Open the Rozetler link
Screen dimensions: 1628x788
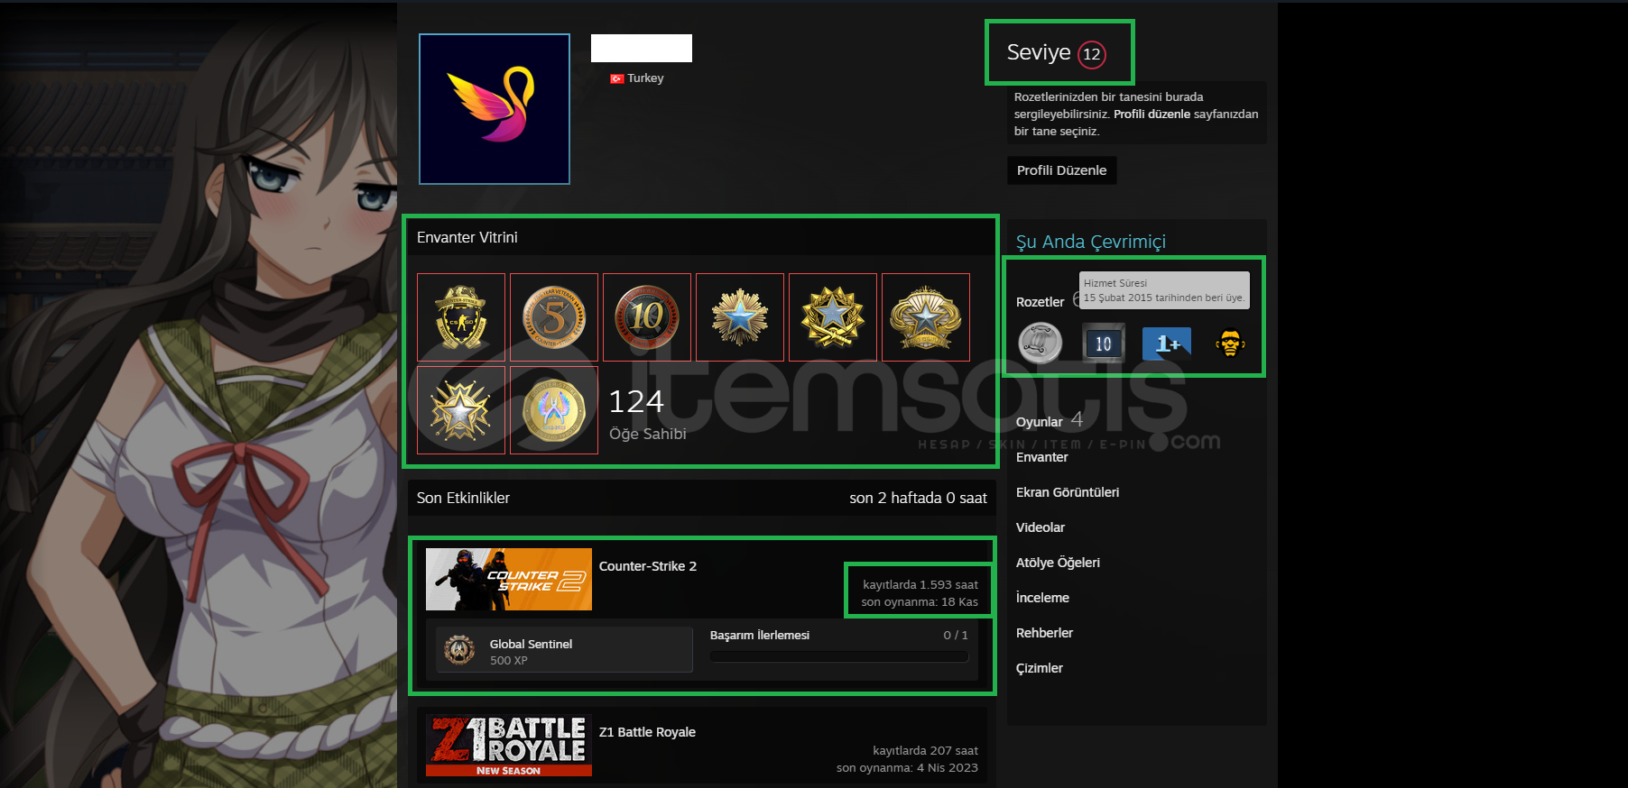pos(1041,302)
